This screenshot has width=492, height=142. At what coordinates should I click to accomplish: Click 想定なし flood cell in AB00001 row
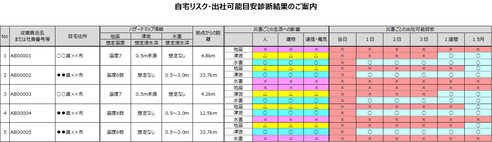(x=177, y=56)
